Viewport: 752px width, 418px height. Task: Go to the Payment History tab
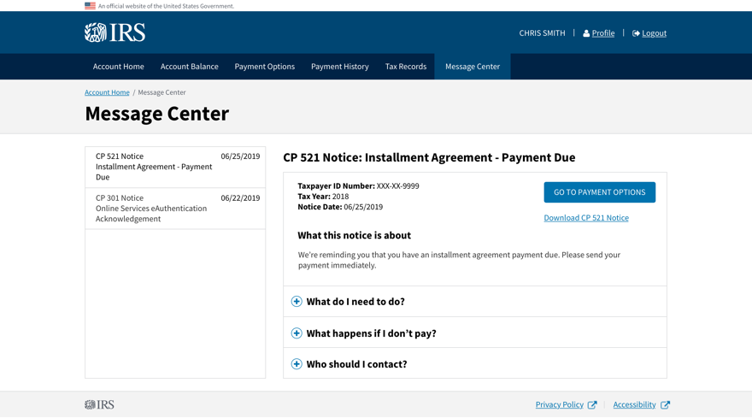pyautogui.click(x=339, y=67)
